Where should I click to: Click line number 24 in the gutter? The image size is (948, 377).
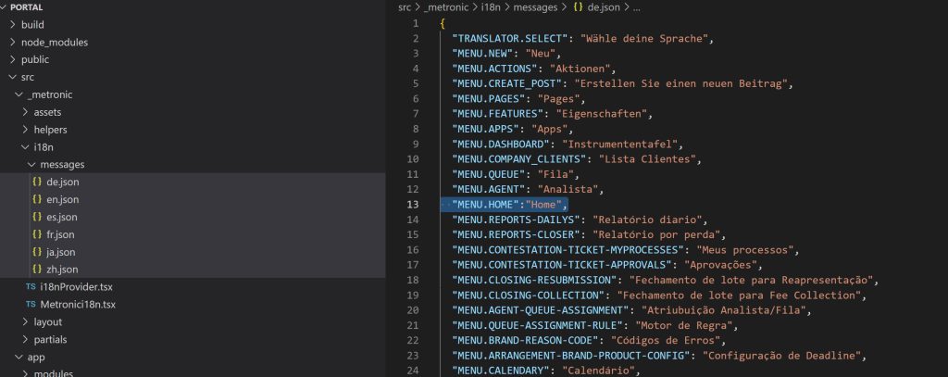pyautogui.click(x=413, y=371)
